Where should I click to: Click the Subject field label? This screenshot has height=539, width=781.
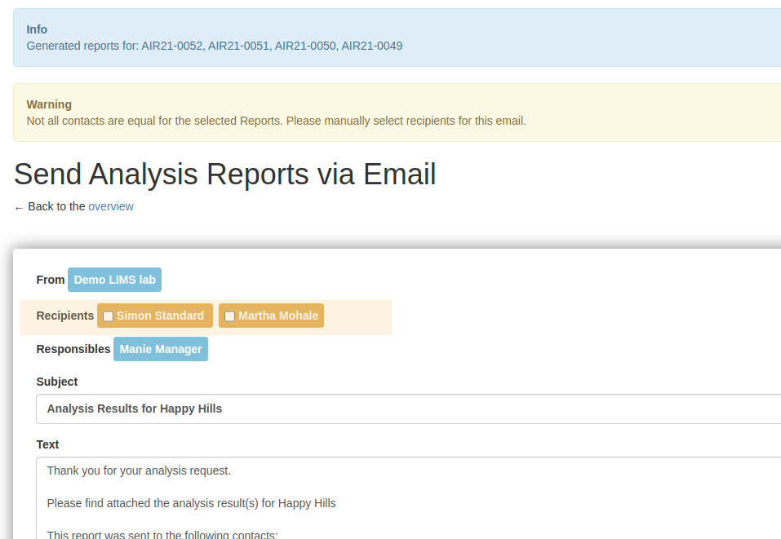click(x=57, y=382)
